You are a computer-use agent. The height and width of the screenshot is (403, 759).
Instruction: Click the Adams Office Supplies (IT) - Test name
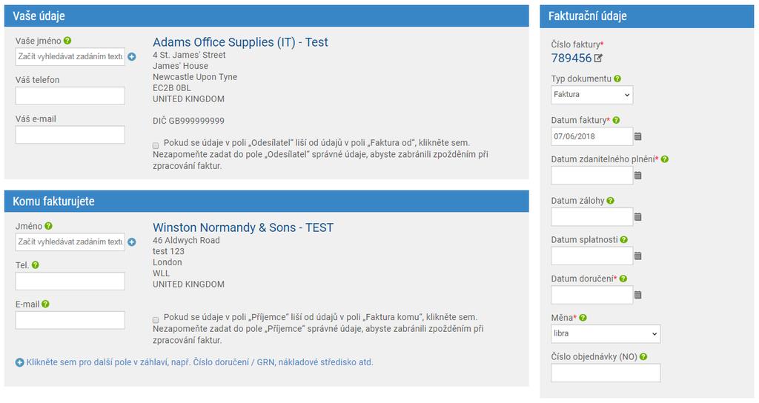tap(240, 42)
